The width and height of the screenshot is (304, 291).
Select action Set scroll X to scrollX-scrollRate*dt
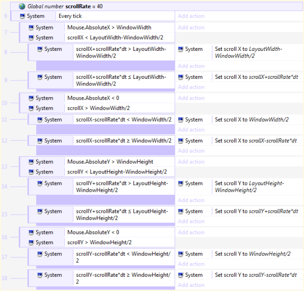click(x=256, y=140)
